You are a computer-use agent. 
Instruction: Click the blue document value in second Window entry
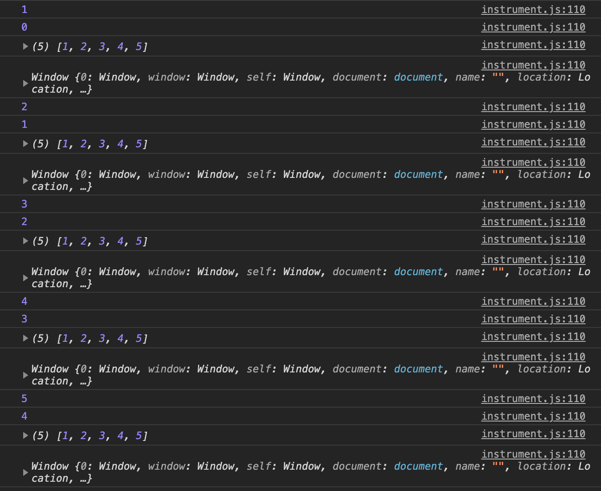tap(418, 174)
